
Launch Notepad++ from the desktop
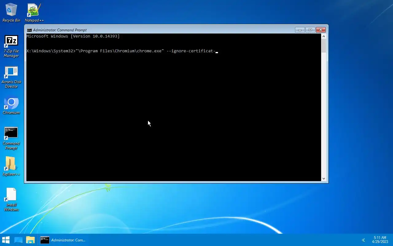point(34,13)
